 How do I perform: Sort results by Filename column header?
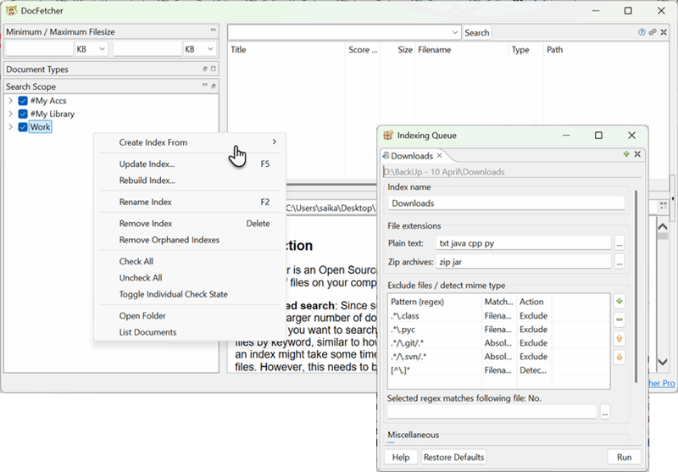(x=462, y=50)
